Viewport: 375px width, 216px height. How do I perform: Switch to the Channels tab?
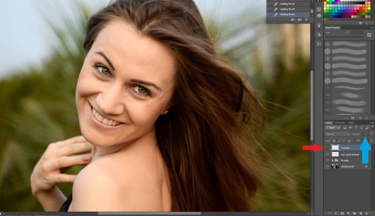click(340, 122)
